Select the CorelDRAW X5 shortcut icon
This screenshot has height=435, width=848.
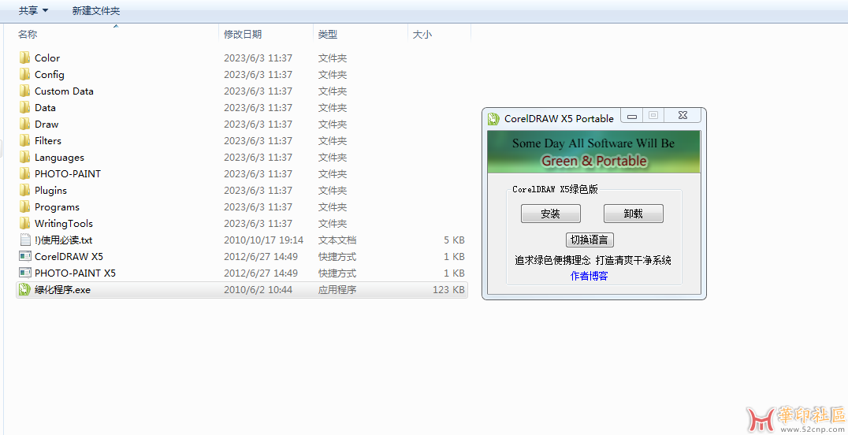tap(24, 257)
